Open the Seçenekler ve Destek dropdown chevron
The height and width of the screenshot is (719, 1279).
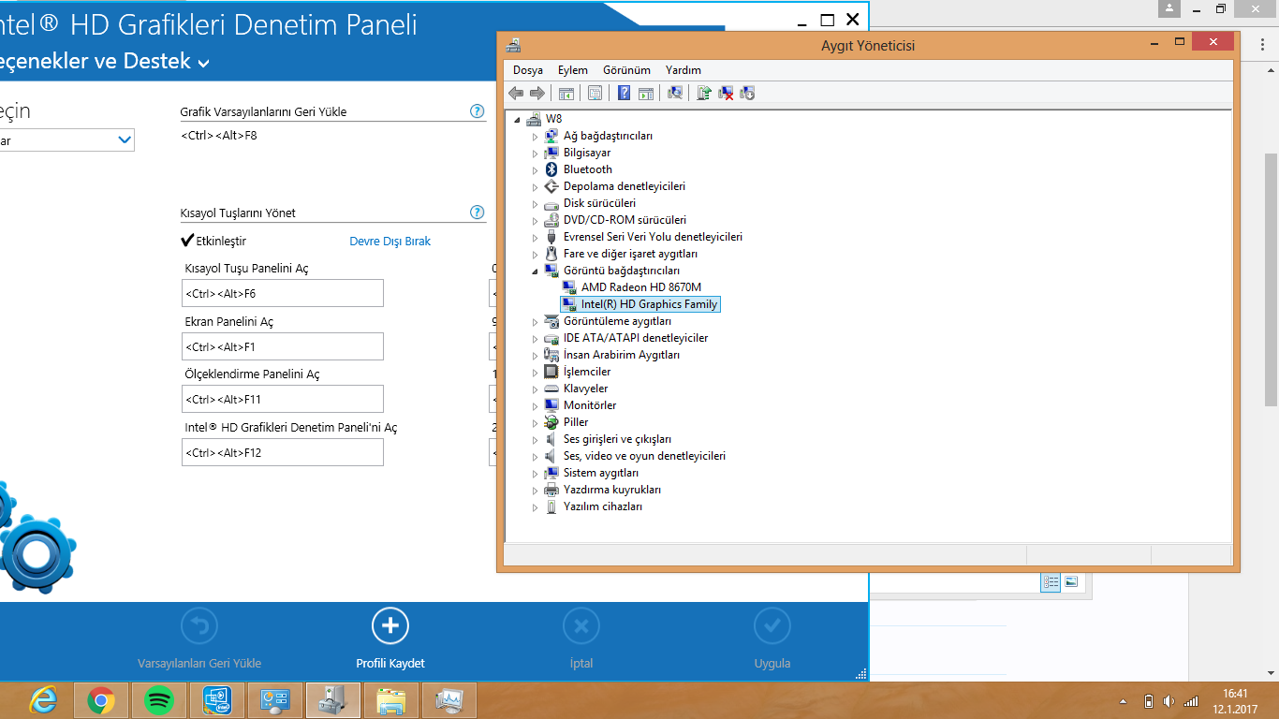pos(204,64)
